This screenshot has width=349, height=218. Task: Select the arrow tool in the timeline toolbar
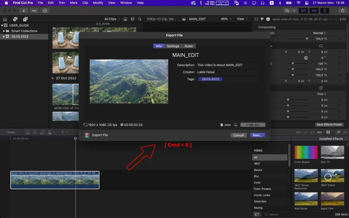(63, 132)
